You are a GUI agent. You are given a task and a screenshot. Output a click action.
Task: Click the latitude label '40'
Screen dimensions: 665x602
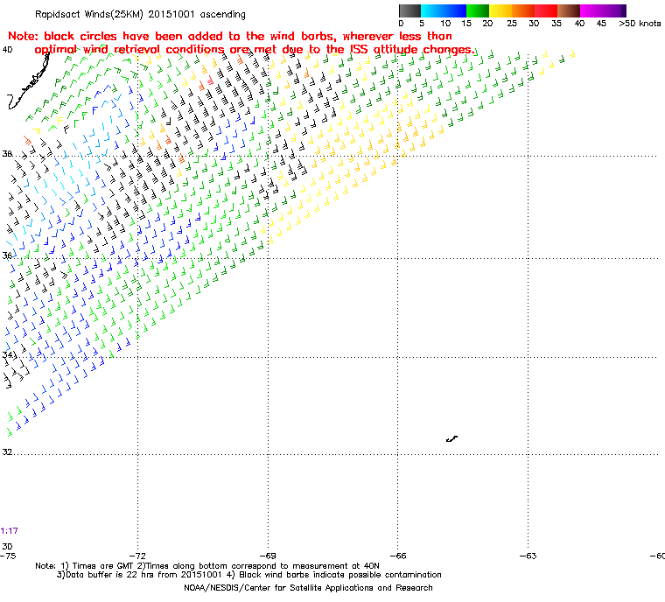(x=7, y=50)
